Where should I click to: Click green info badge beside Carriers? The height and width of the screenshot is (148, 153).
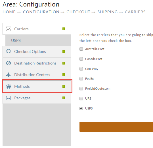64,29
